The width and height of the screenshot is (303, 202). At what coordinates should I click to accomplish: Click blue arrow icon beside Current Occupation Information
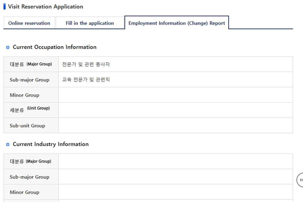pyautogui.click(x=8, y=47)
